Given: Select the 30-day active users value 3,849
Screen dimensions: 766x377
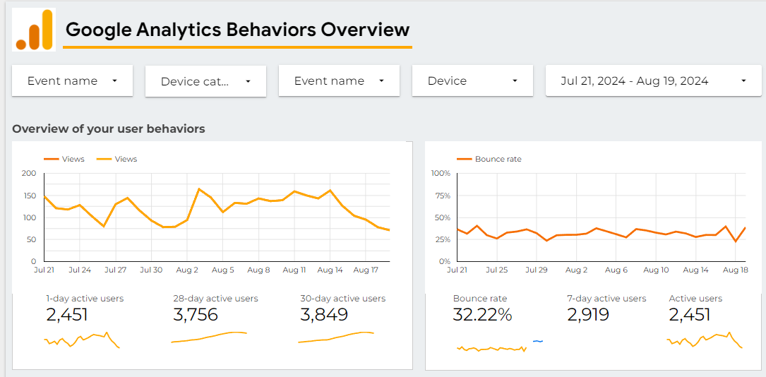Looking at the screenshot, I should [x=324, y=315].
